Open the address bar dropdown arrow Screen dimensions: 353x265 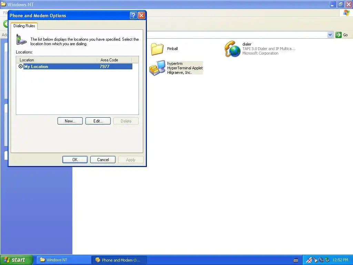[330, 35]
